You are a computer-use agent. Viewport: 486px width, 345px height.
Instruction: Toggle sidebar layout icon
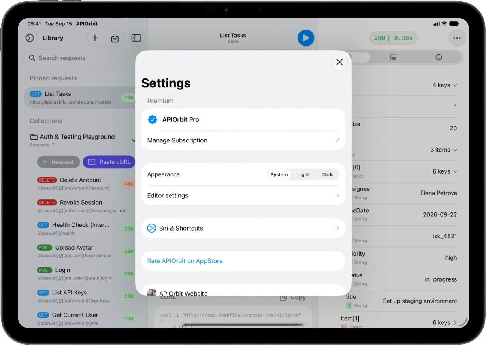136,38
